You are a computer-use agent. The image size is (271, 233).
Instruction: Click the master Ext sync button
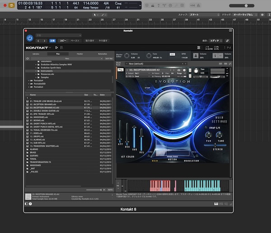173,55
